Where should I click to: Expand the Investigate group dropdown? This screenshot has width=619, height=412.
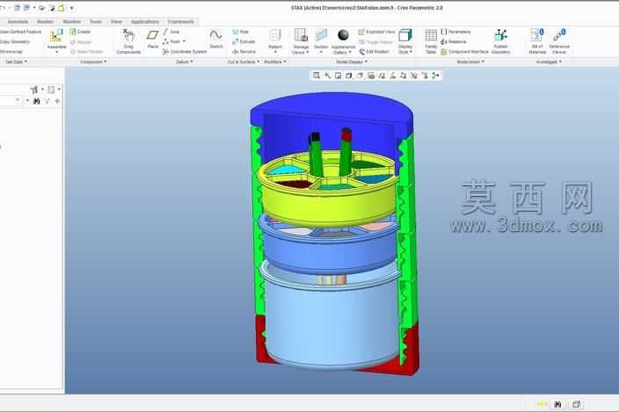[549, 61]
